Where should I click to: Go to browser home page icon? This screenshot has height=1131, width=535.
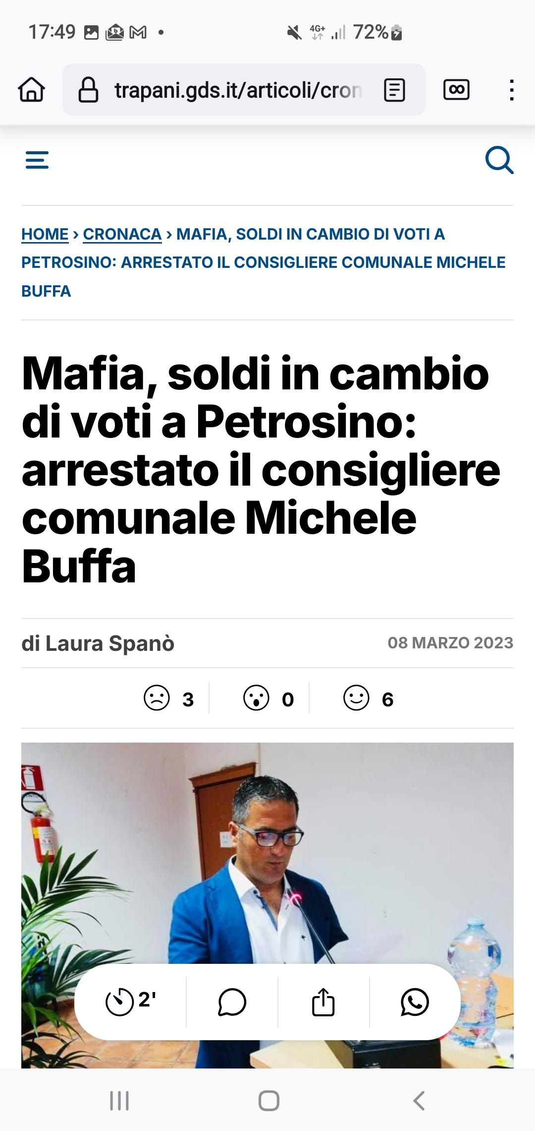(32, 90)
